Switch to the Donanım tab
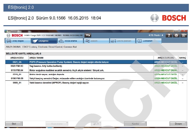The width and height of the screenshot is (192, 130). [x=149, y=41]
